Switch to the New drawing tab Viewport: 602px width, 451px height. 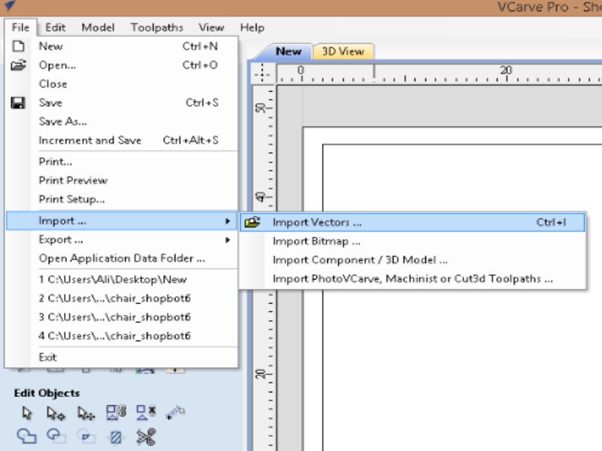pyautogui.click(x=288, y=51)
